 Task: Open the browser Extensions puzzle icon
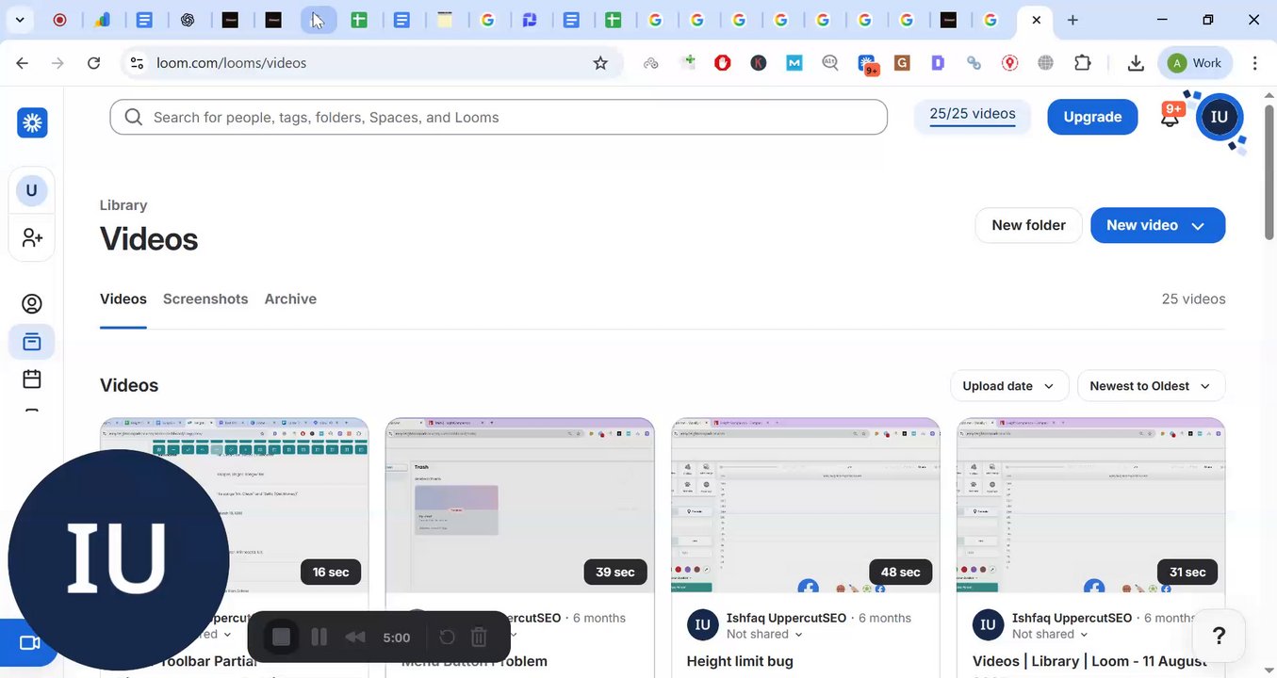point(1083,63)
